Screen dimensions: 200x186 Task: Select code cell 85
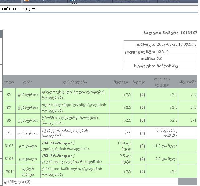pyautogui.click(x=9, y=94)
